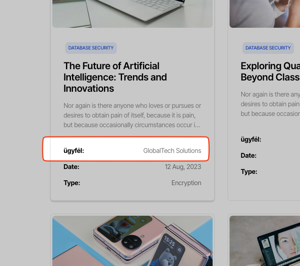The height and width of the screenshot is (266, 300).
Task: Click the 'Encryption' type value
Action: coord(186,183)
